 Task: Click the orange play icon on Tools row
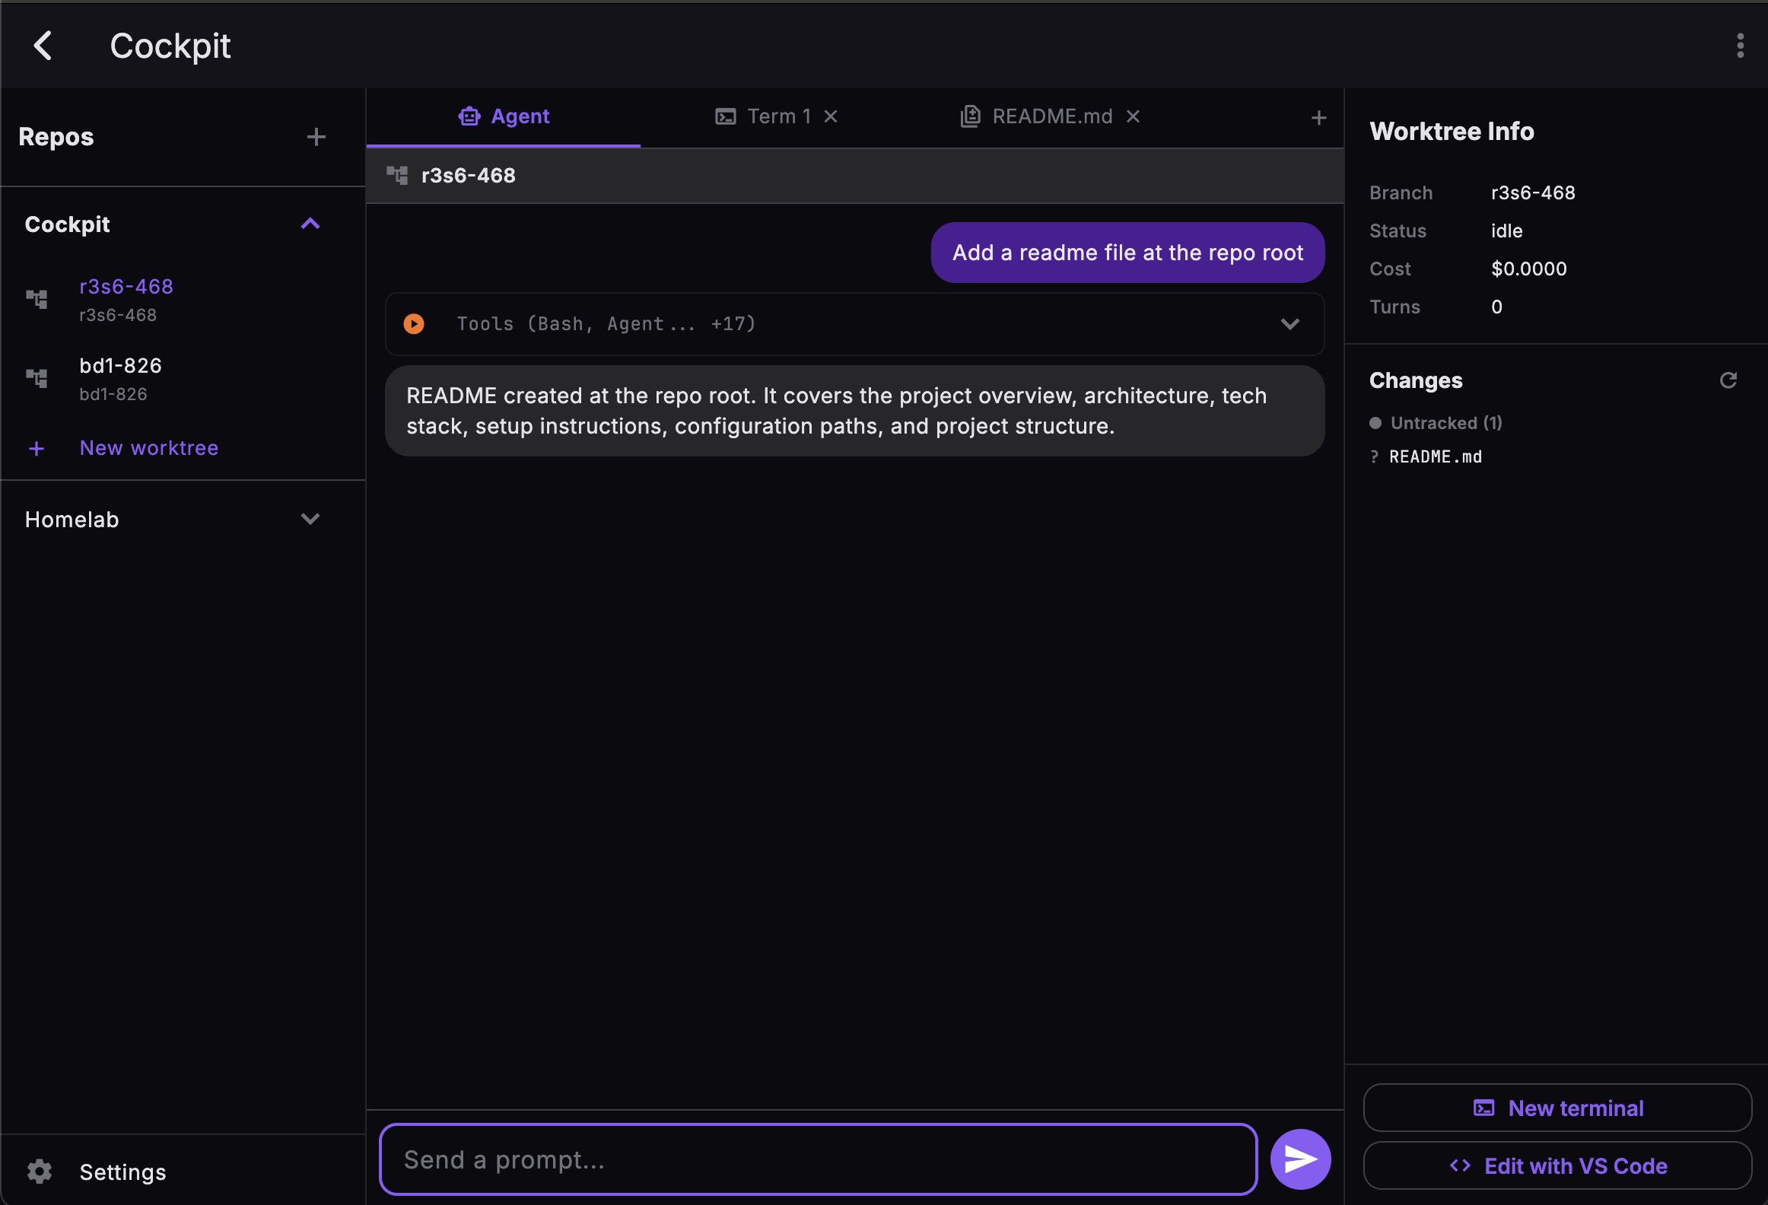tap(414, 324)
